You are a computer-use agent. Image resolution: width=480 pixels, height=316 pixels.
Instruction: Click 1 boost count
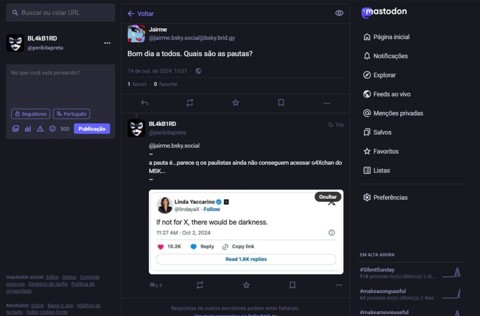[x=137, y=84]
